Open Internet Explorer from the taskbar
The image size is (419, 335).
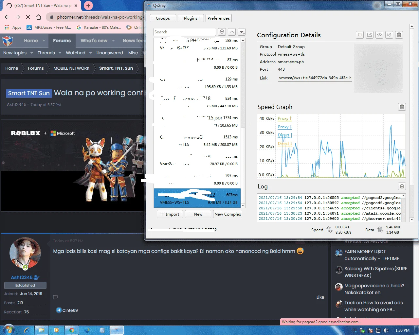27,330
